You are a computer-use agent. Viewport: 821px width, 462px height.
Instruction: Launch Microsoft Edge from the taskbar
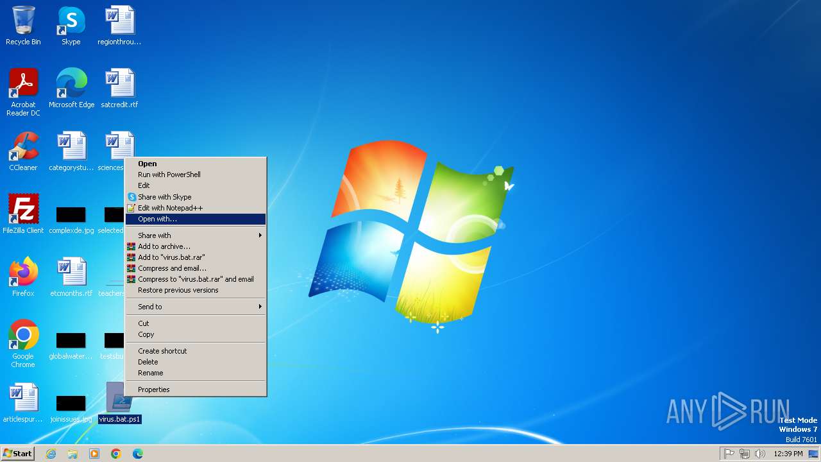click(138, 454)
